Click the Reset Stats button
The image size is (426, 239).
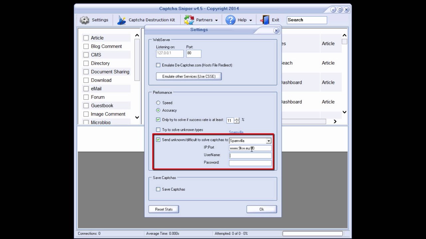pyautogui.click(x=164, y=209)
